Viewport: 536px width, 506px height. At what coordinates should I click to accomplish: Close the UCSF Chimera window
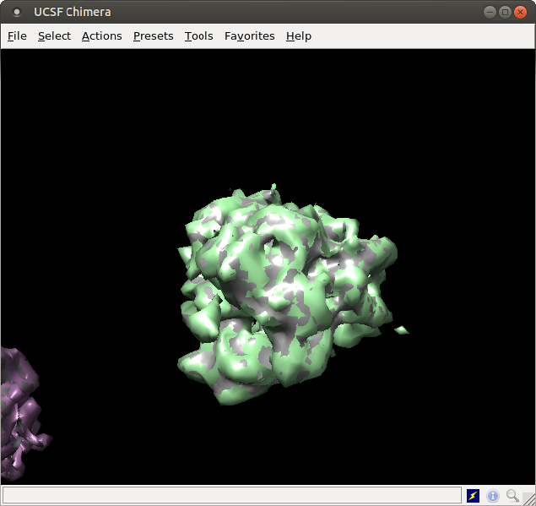click(520, 13)
